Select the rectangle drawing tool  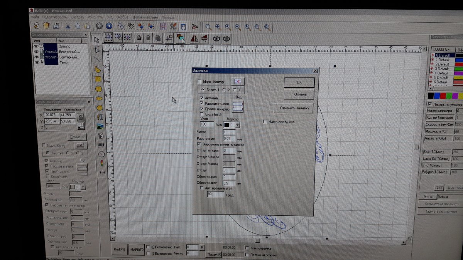[x=98, y=79]
